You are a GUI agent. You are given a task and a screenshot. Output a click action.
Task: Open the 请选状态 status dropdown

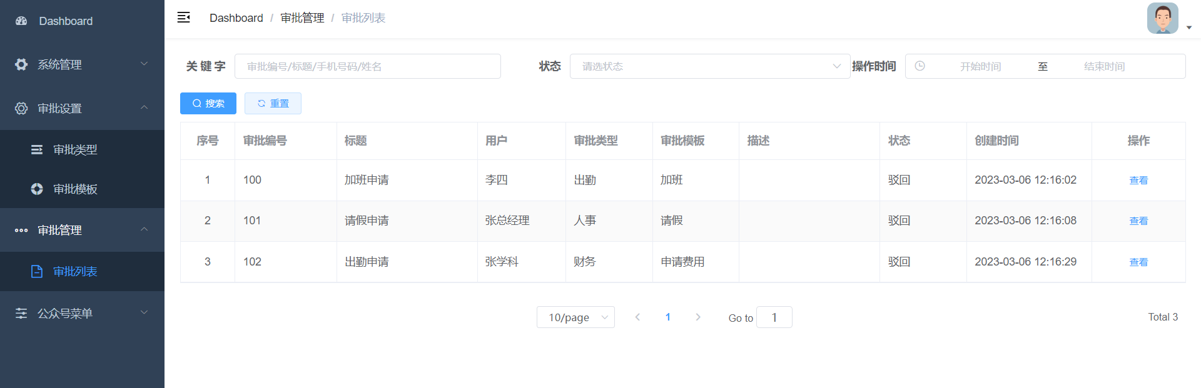tap(710, 66)
